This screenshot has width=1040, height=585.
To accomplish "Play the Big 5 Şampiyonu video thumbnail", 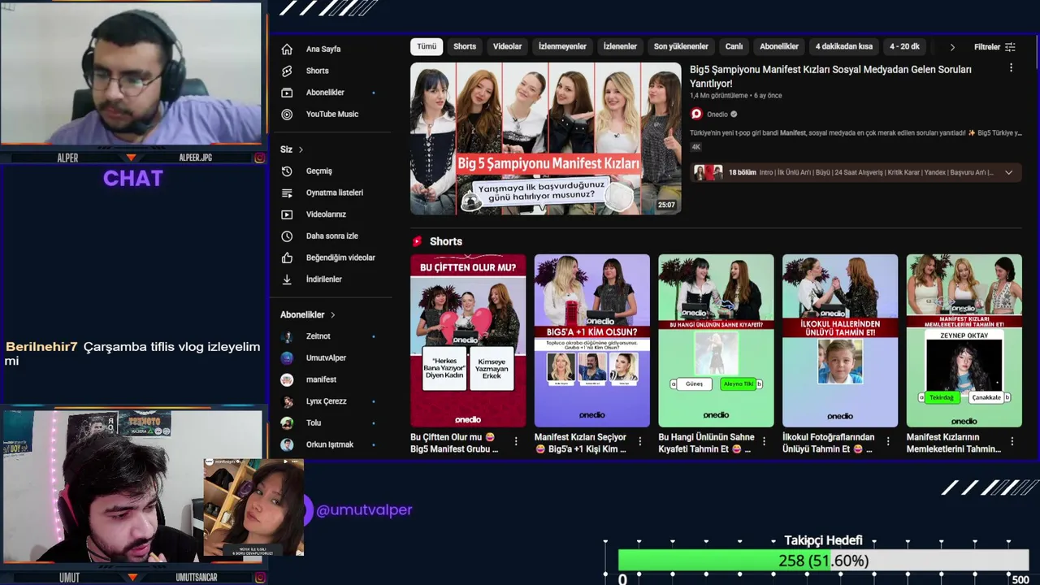I will pos(545,139).
